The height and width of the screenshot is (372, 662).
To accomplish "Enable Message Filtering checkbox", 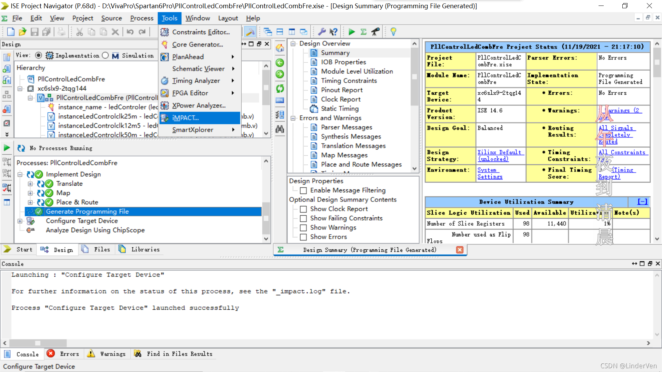I will (303, 190).
